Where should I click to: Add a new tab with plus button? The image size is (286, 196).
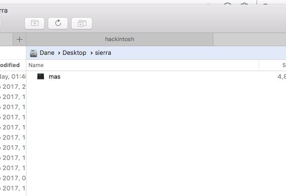coord(19,40)
